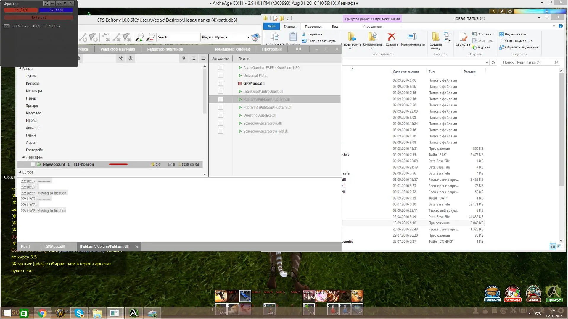Collapse the Левиафан server tree node
568x319 pixels.
click(23, 157)
